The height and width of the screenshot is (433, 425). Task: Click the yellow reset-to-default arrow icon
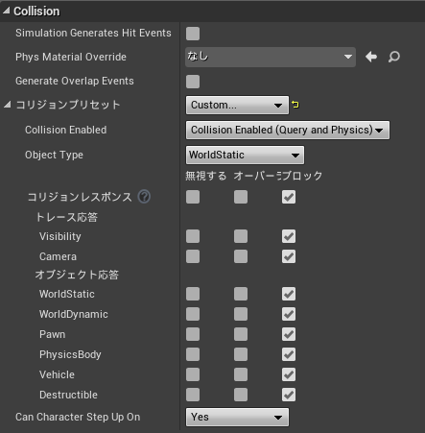(295, 105)
